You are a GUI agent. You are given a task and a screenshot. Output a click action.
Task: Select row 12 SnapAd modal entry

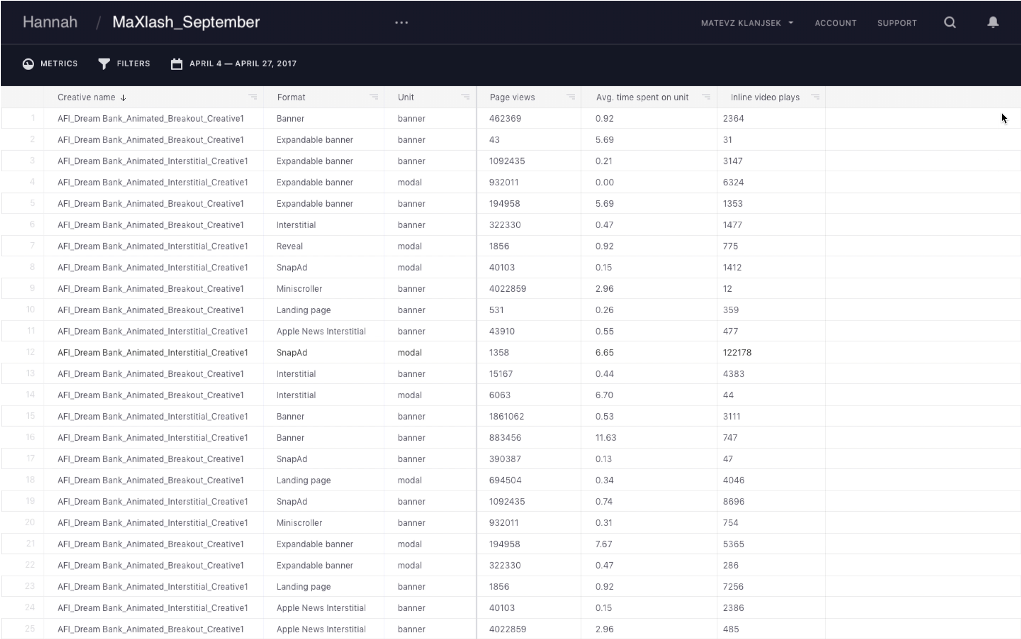tap(292, 353)
